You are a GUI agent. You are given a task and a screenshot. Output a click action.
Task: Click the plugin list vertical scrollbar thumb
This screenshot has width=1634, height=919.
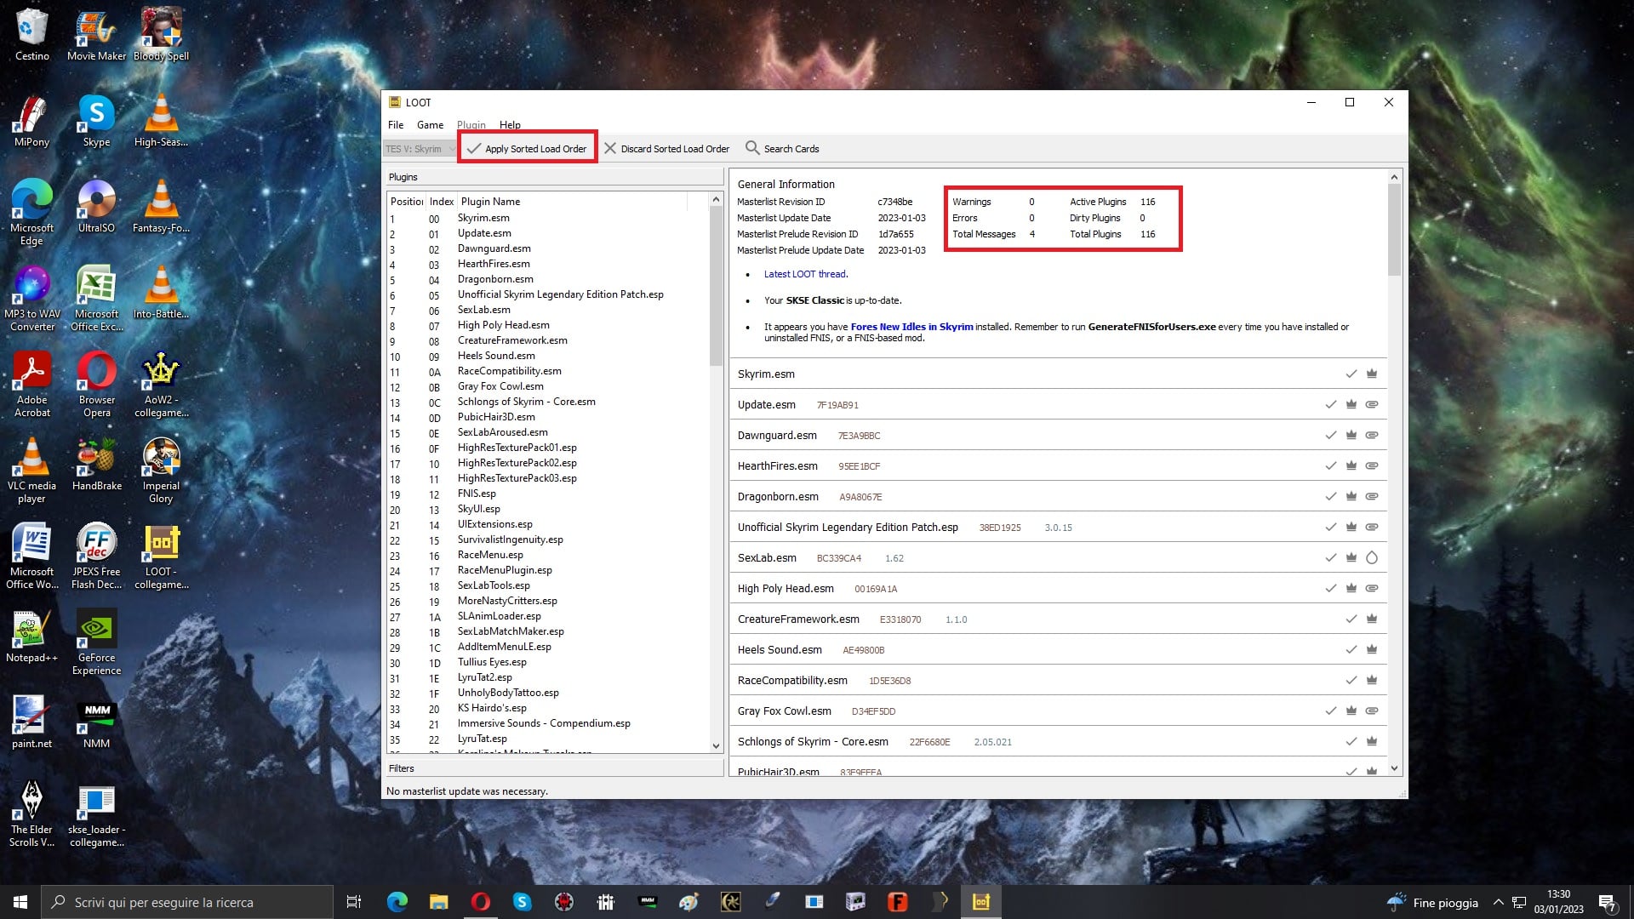pos(716,288)
